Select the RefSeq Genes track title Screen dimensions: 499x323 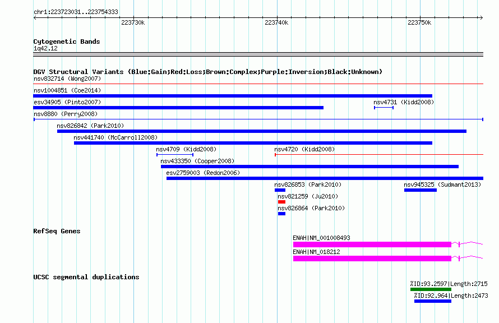(x=57, y=231)
